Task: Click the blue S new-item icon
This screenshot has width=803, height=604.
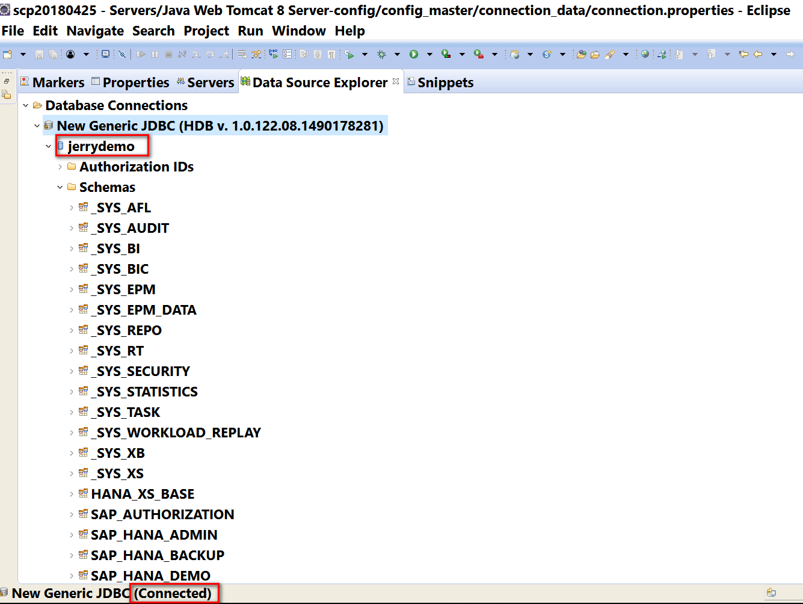Action: [547, 54]
